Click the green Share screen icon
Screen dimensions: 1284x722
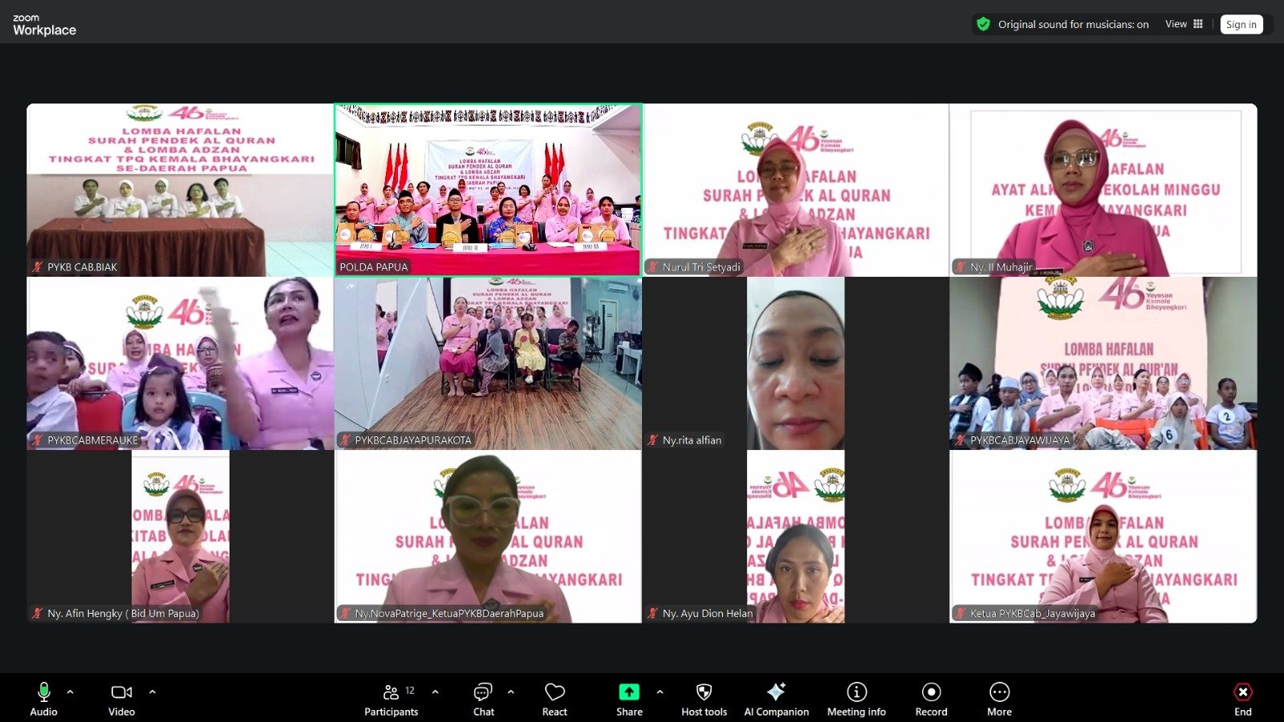[629, 692]
